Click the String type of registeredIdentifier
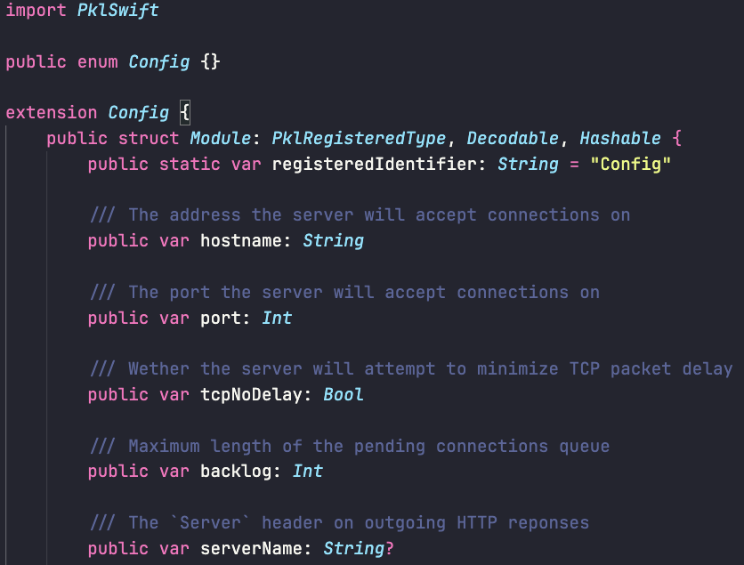 pyautogui.click(x=528, y=165)
